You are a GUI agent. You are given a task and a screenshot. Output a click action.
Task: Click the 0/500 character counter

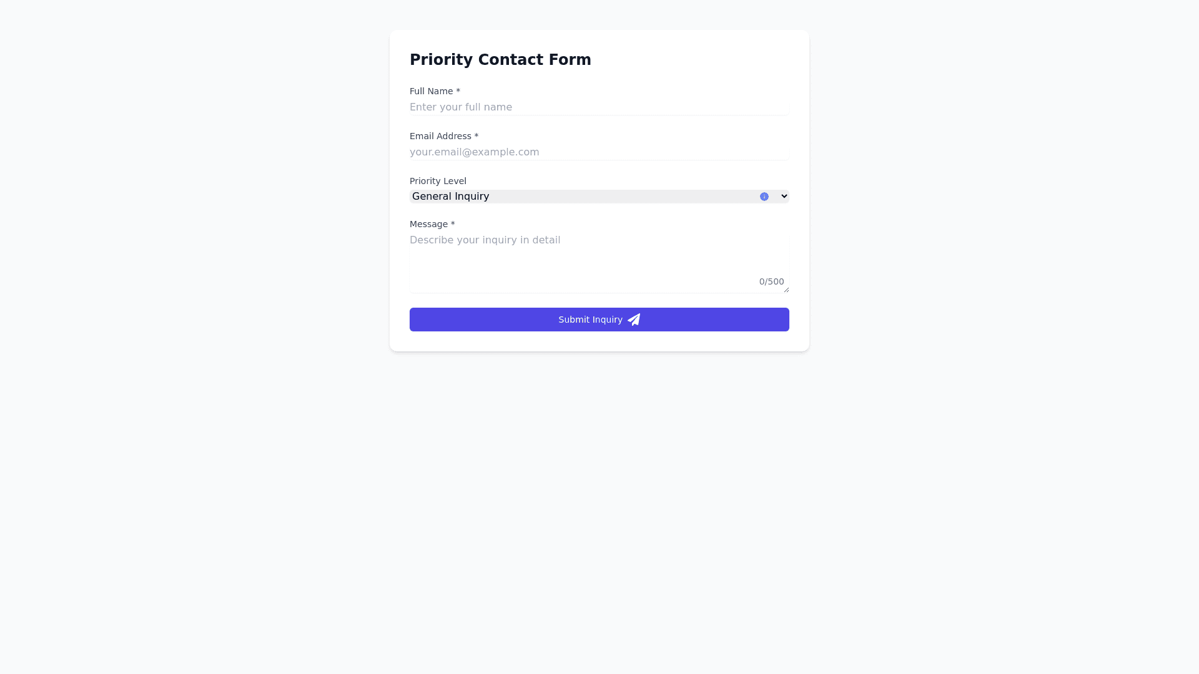click(x=771, y=281)
